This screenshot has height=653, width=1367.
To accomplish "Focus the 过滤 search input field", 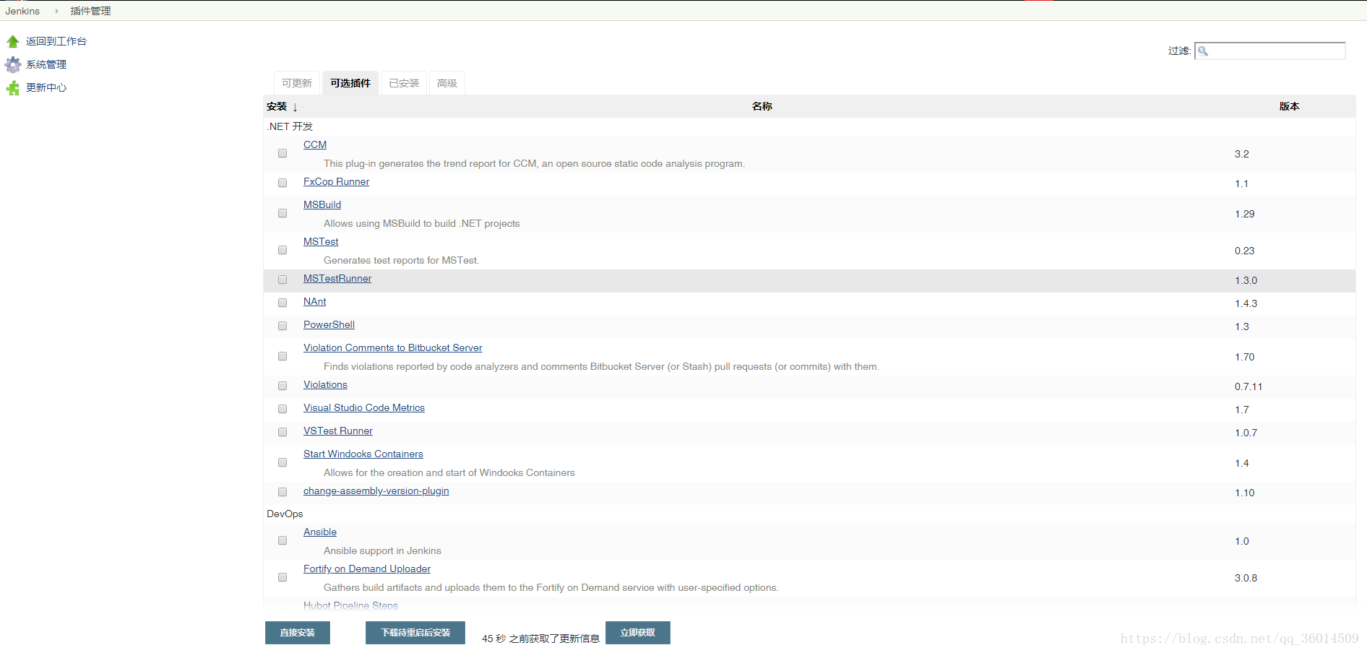I will coord(1270,51).
